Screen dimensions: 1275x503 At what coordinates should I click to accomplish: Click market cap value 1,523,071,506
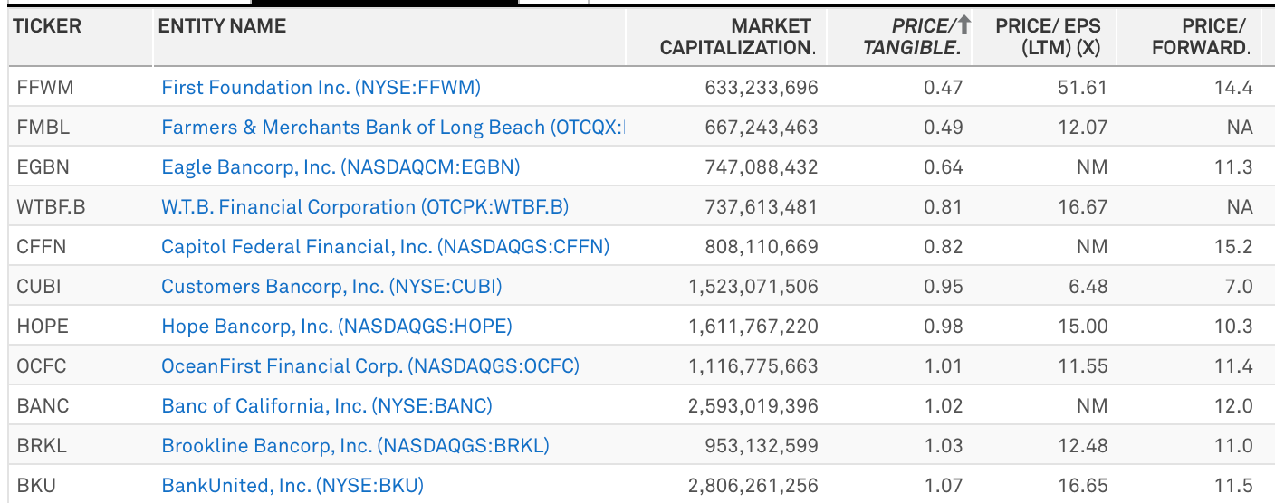click(753, 287)
